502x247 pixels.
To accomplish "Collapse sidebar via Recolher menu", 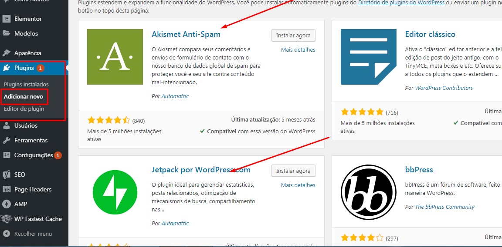I will [33, 234].
